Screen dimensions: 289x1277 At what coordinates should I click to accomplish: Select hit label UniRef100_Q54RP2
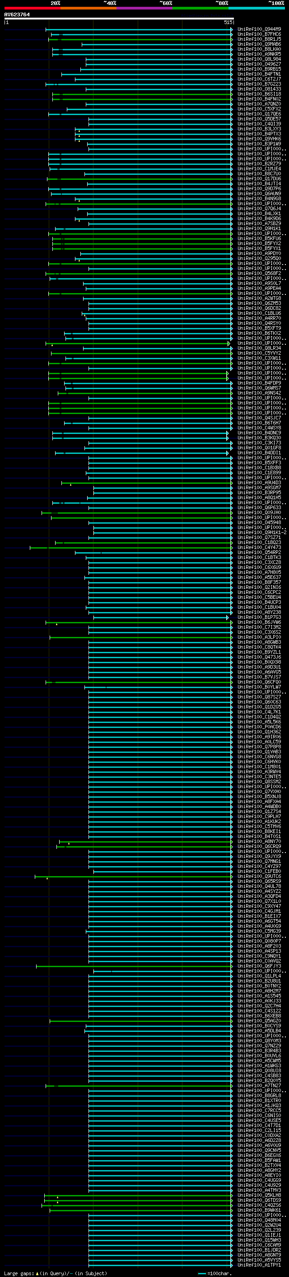259,552
